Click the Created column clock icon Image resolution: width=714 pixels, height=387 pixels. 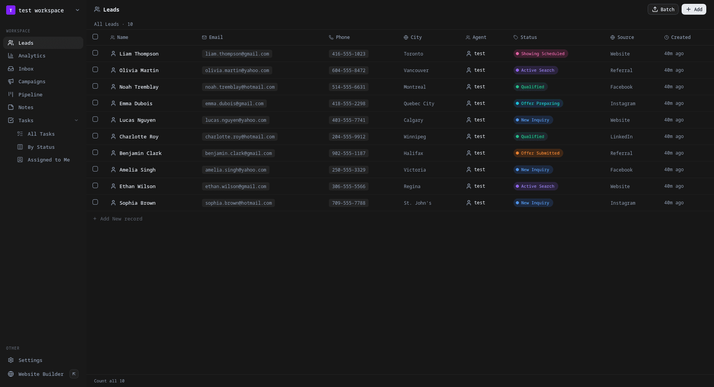(667, 37)
